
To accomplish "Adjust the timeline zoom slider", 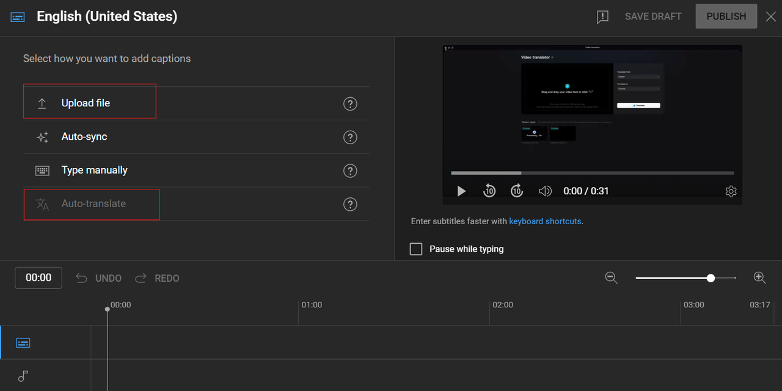I will point(685,278).
